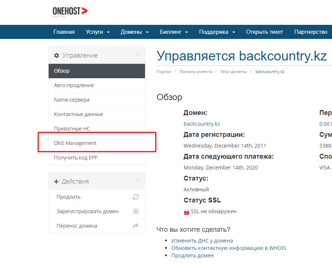Select Обзор in the sidebar
332x264 pixels.
97,71
